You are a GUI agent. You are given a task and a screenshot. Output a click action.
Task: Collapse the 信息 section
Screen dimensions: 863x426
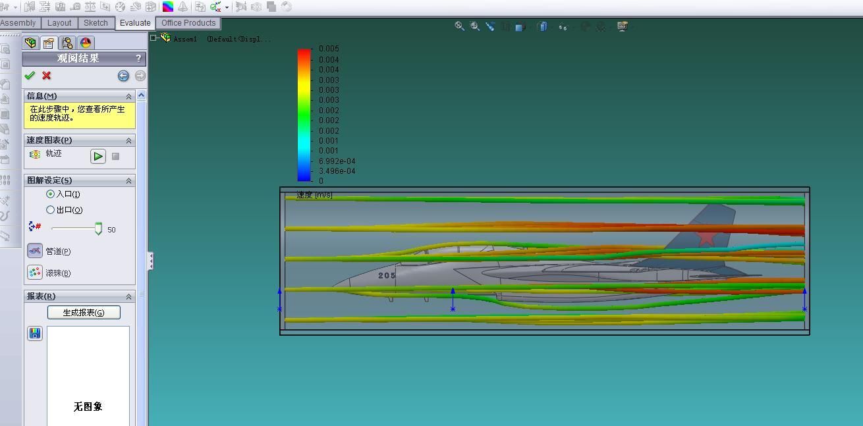(x=129, y=96)
